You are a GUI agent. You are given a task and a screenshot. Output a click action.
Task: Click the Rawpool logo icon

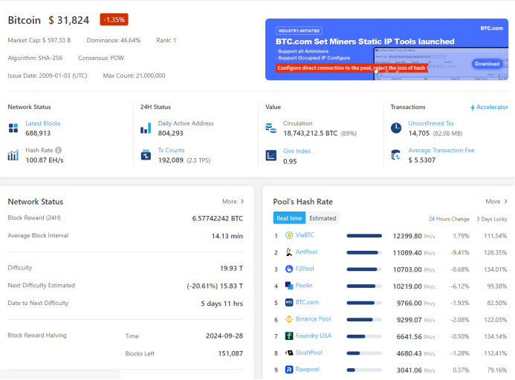pos(289,370)
